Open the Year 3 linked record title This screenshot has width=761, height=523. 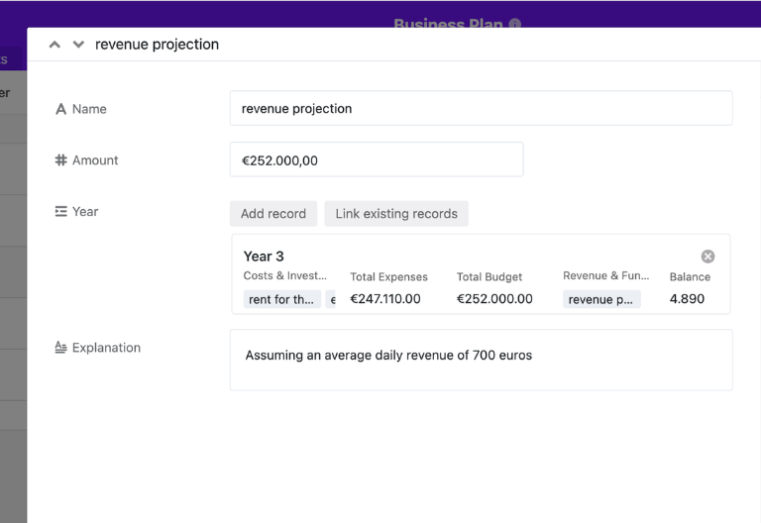click(264, 257)
